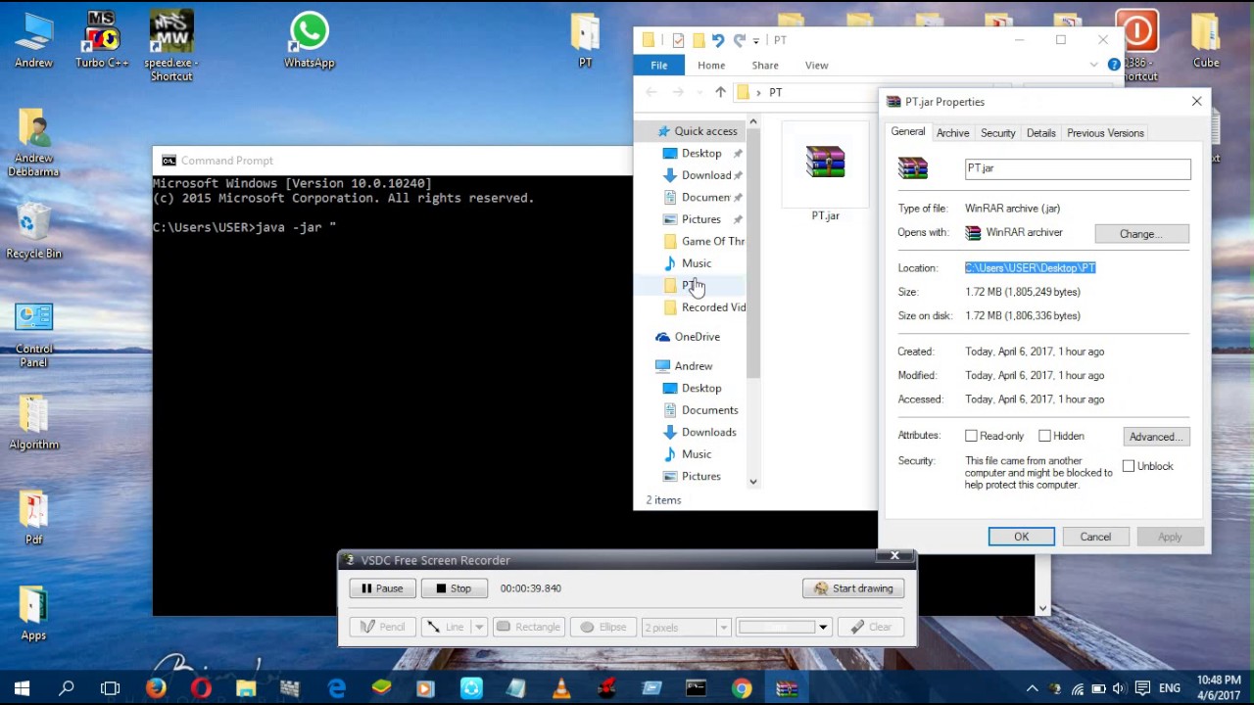This screenshot has height=705, width=1254.
Task: Open Google Chrome from the taskbar
Action: [742, 688]
